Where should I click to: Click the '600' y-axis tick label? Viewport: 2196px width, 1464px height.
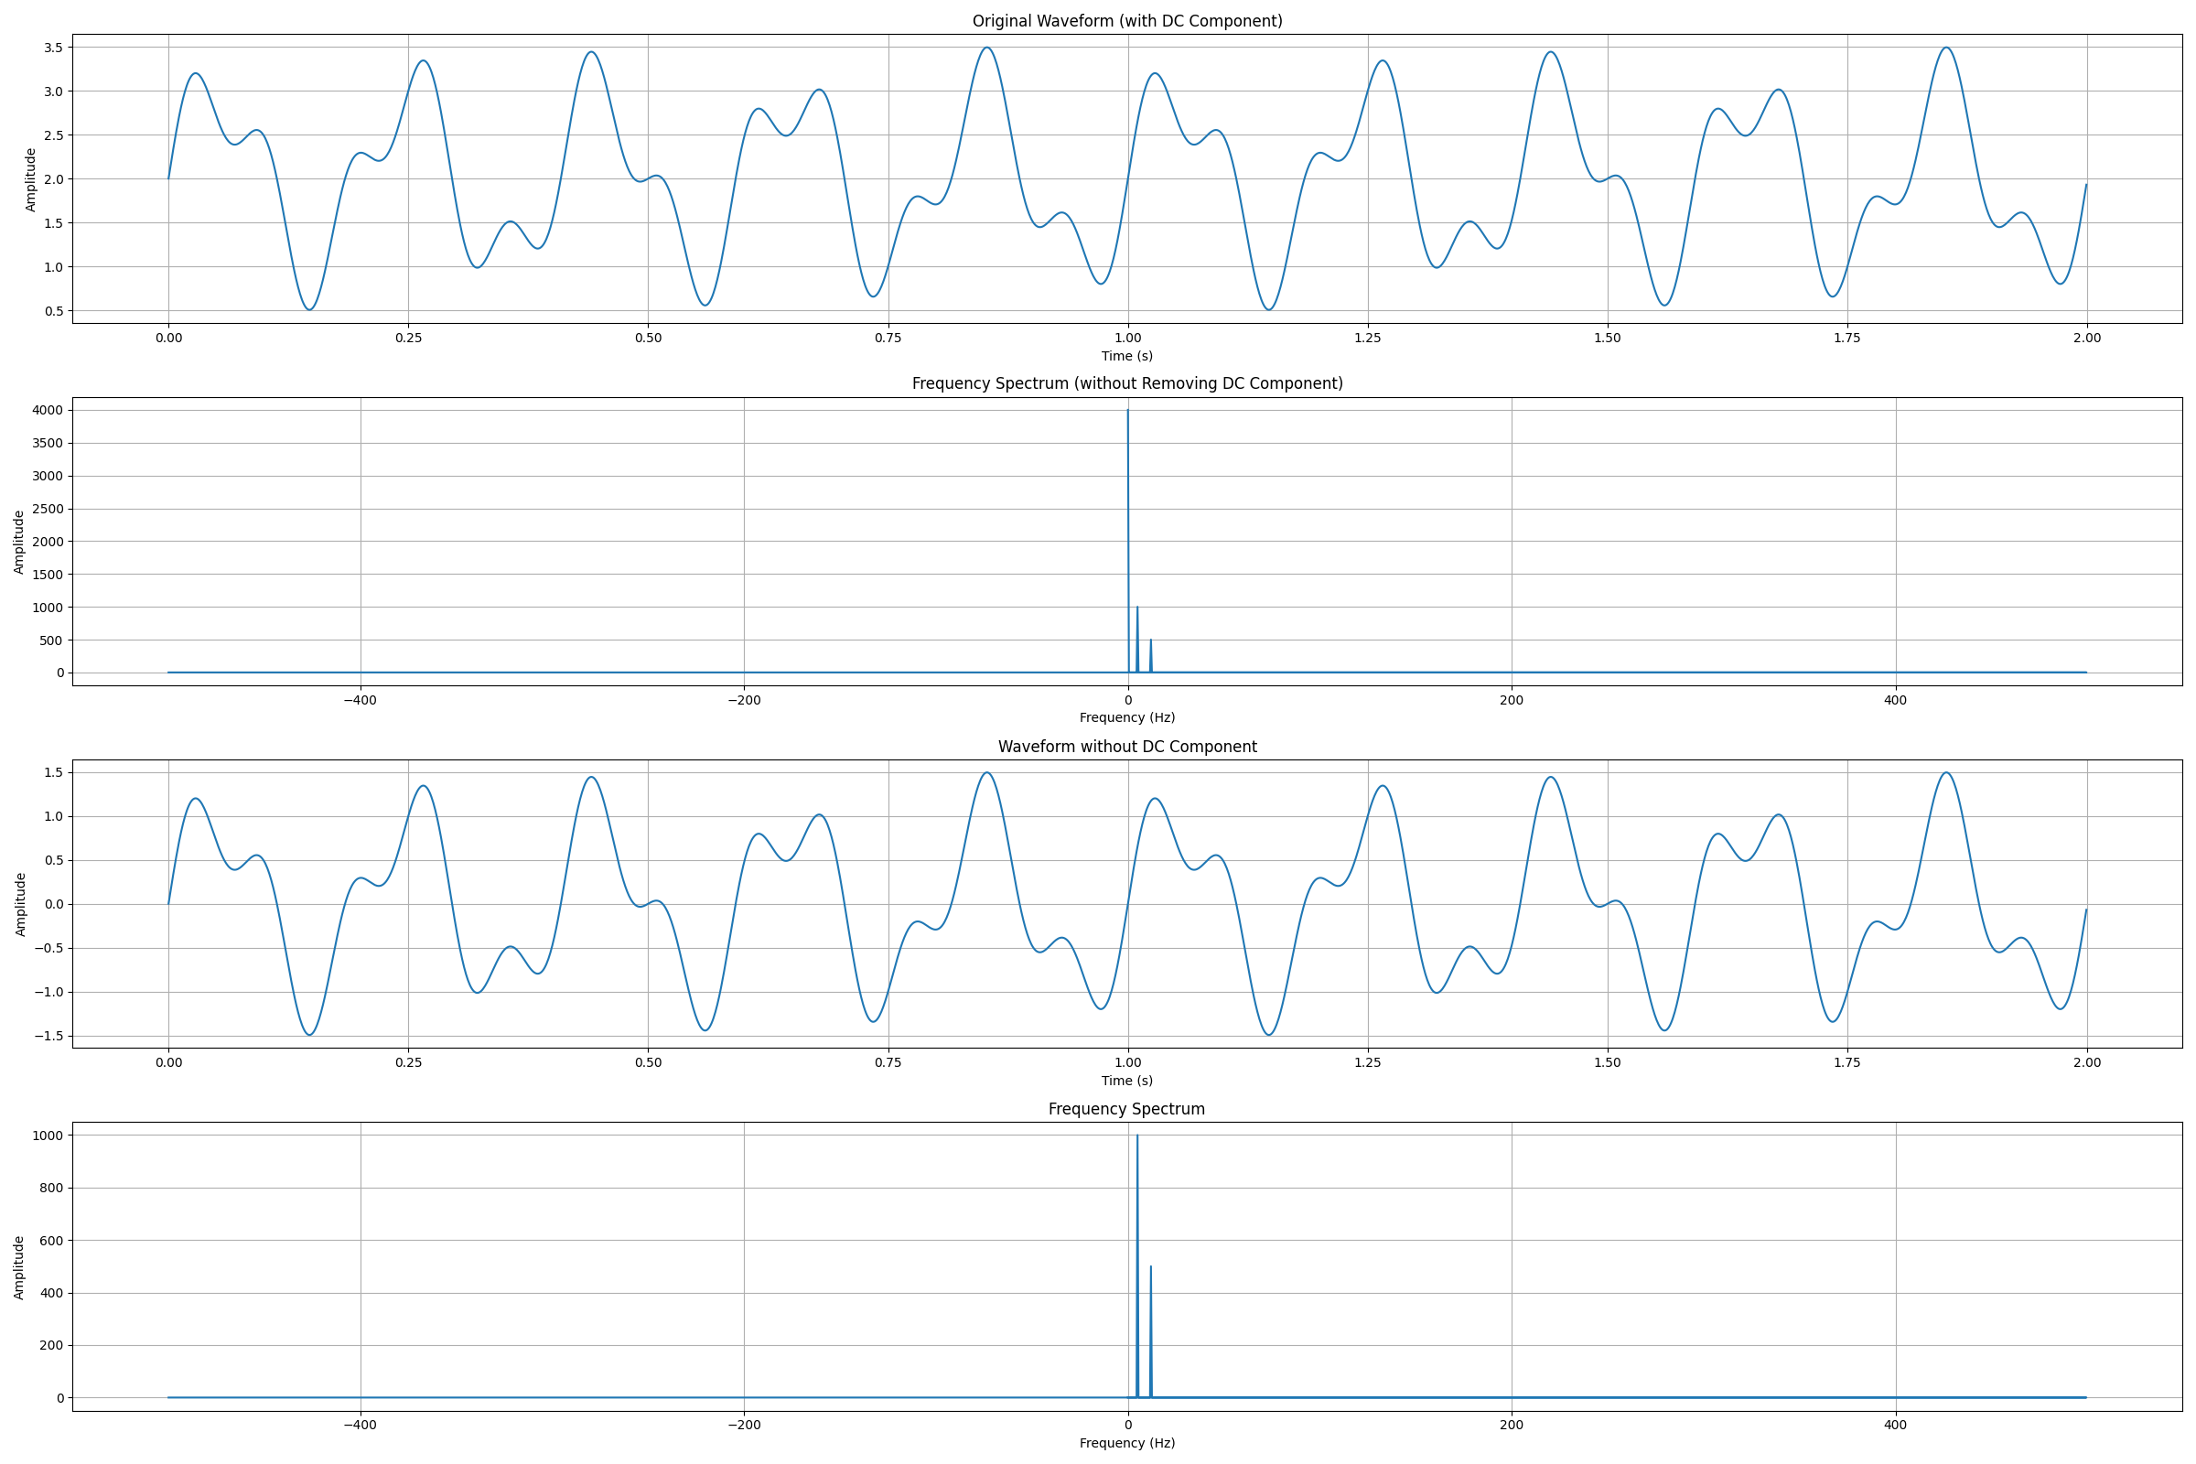[x=52, y=1240]
